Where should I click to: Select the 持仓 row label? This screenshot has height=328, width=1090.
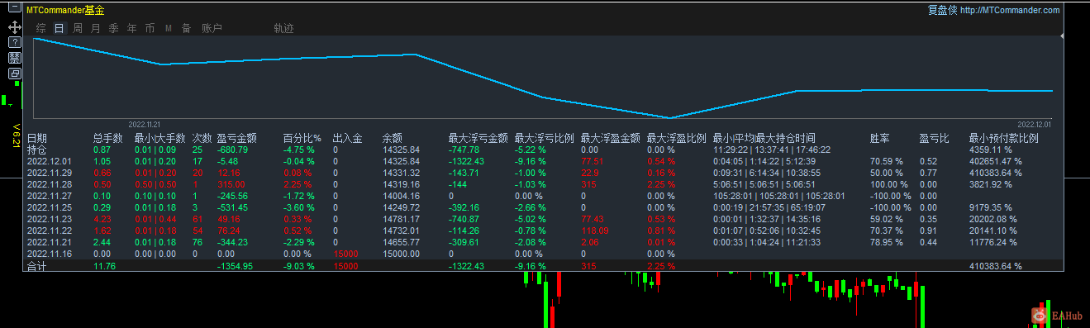[37, 150]
